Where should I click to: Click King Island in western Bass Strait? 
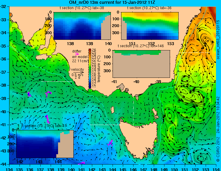(113, 110)
